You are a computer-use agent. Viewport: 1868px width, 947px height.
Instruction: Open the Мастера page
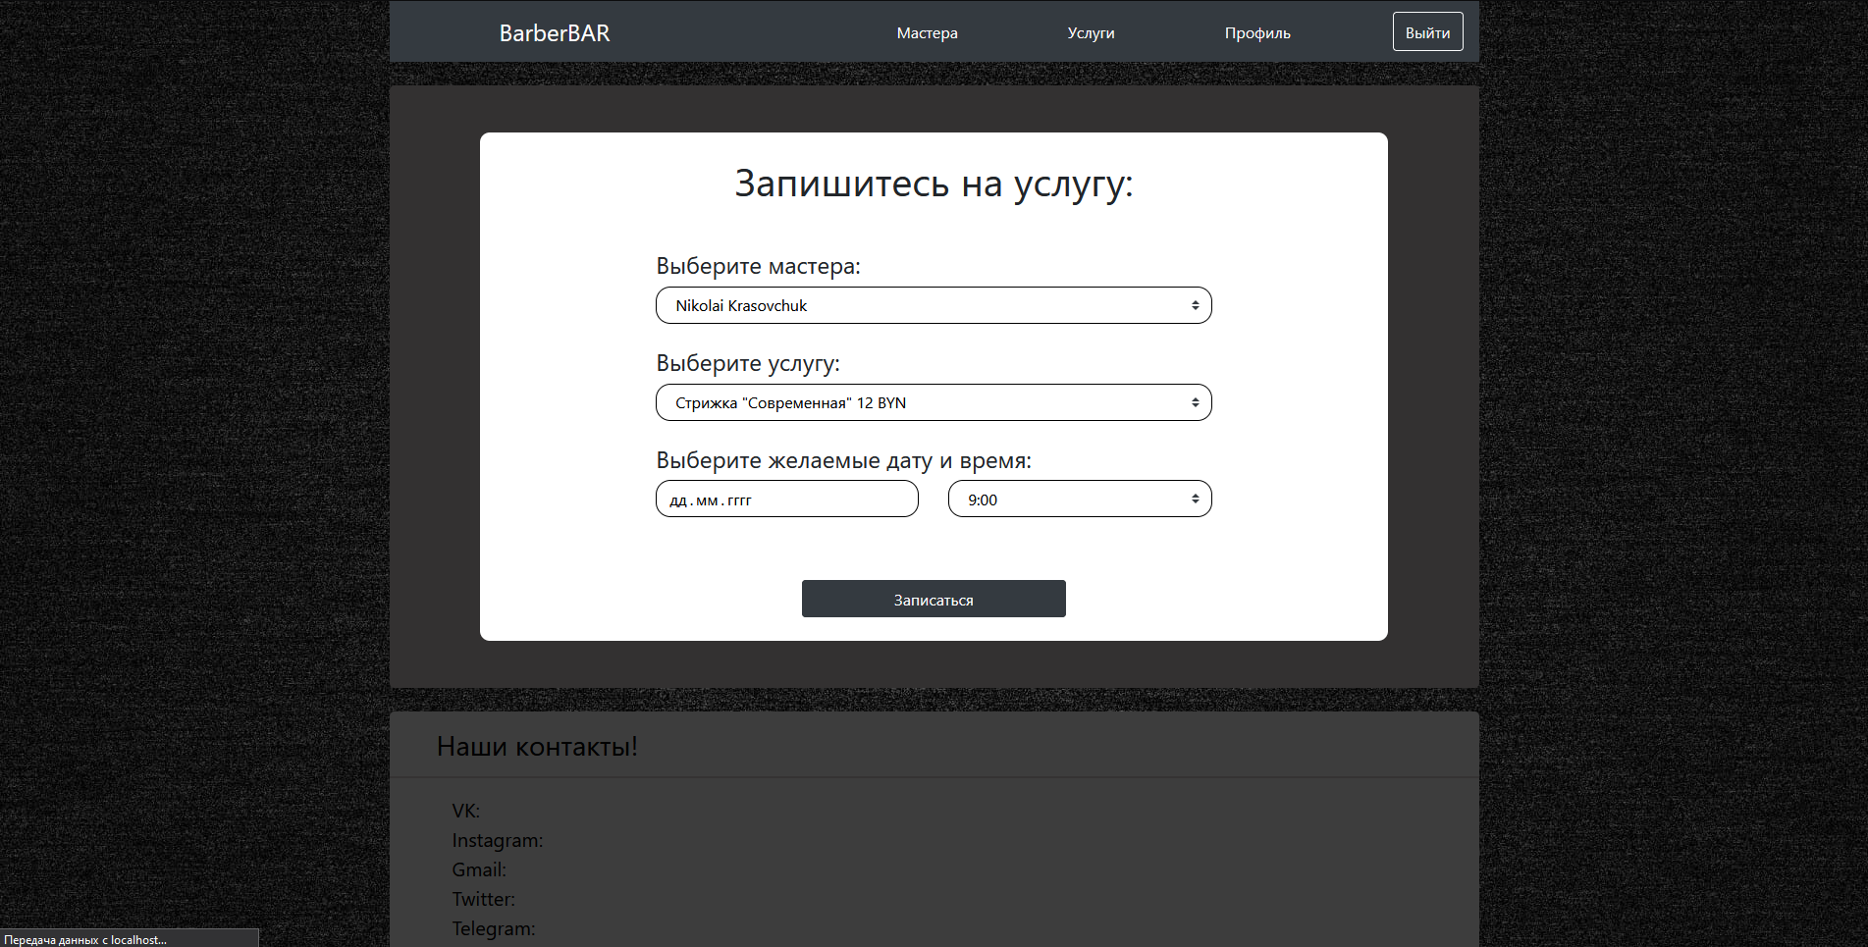click(x=926, y=32)
